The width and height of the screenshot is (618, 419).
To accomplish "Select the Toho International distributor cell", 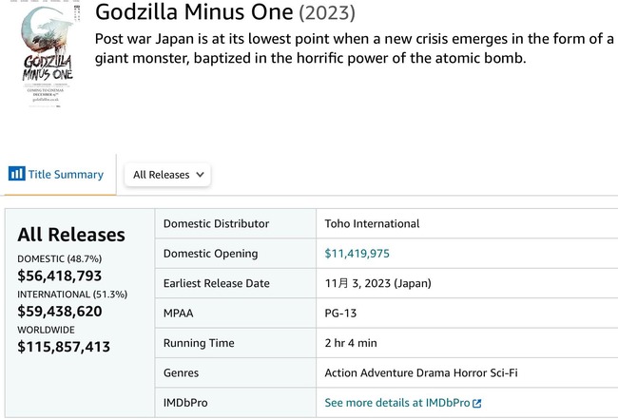I will pos(372,224).
